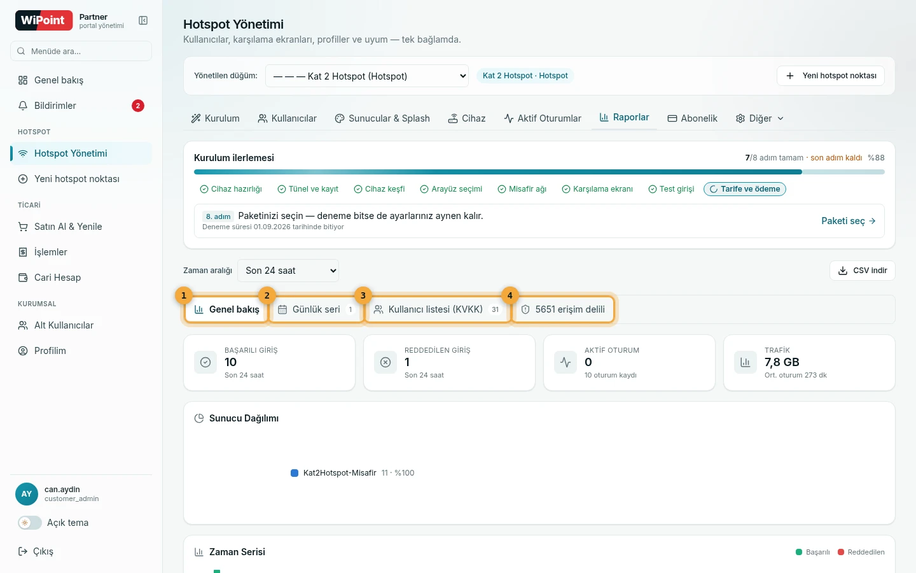916x573 pixels.
Task: Click the Başarılı Giriş check-circle icon
Action: pyautogui.click(x=205, y=362)
